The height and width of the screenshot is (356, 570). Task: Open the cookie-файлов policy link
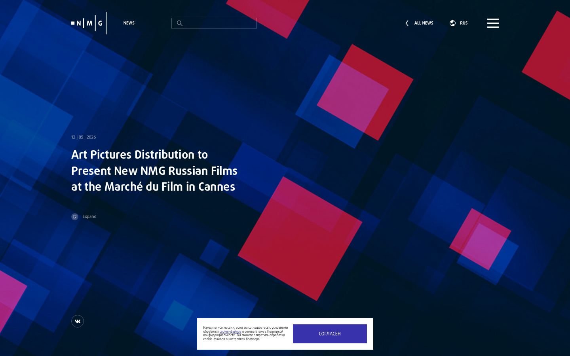(230, 331)
